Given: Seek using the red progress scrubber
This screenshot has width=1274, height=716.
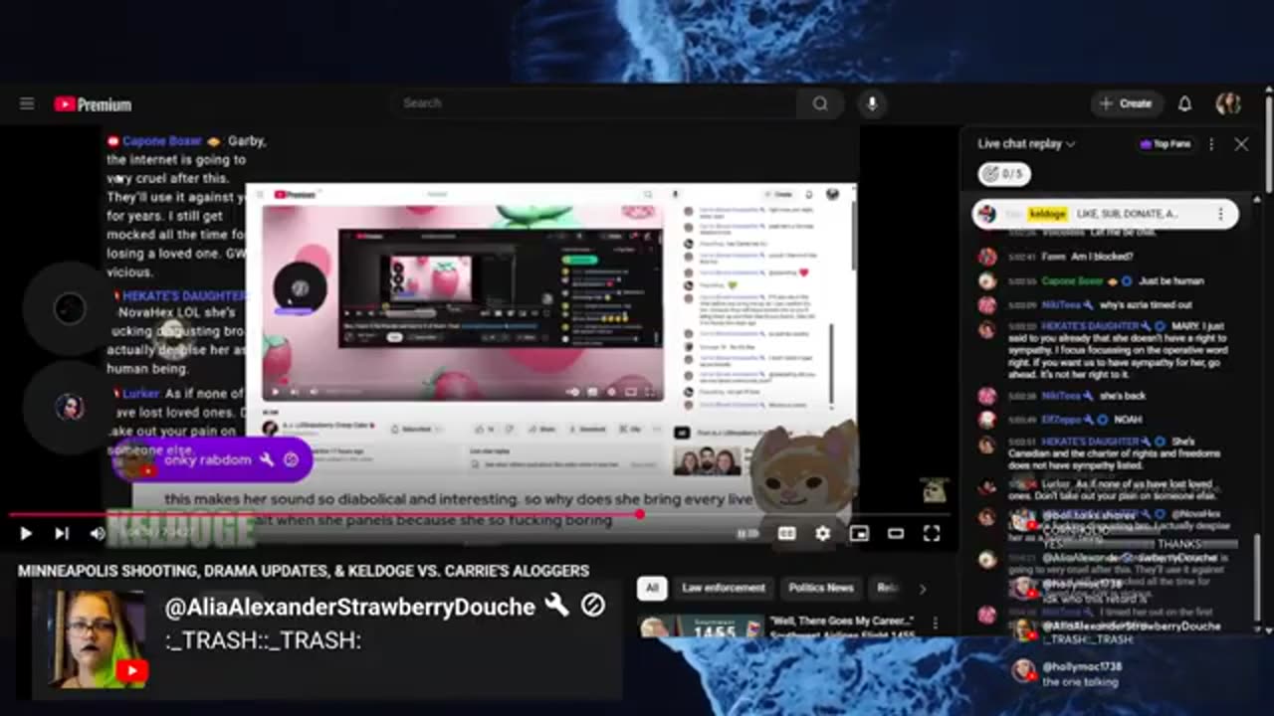Looking at the screenshot, I should (x=639, y=514).
